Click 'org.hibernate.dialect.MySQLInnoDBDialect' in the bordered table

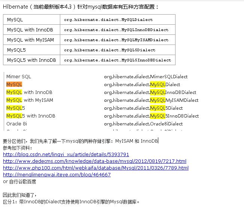point(116,30)
